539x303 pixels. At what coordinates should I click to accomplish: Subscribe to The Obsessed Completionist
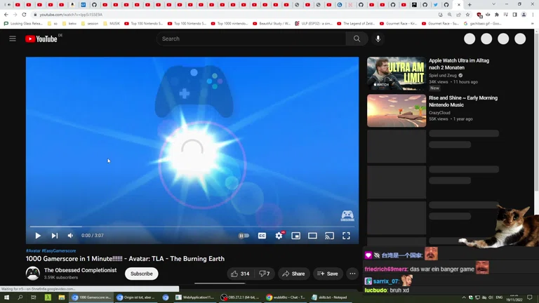pos(141,274)
